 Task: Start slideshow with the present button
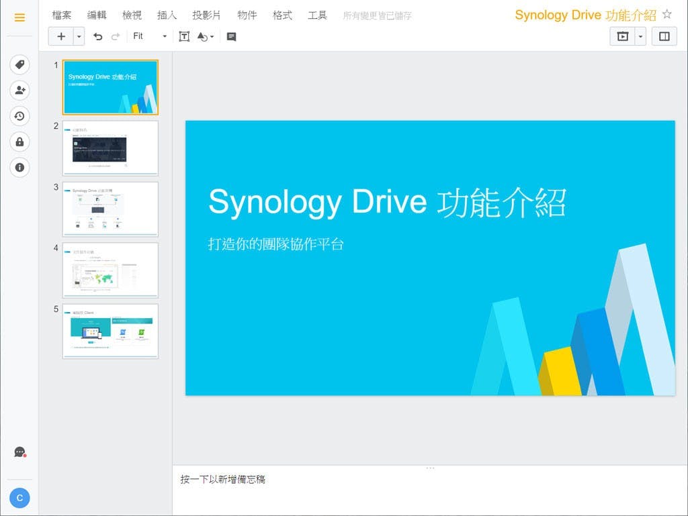[x=622, y=36]
